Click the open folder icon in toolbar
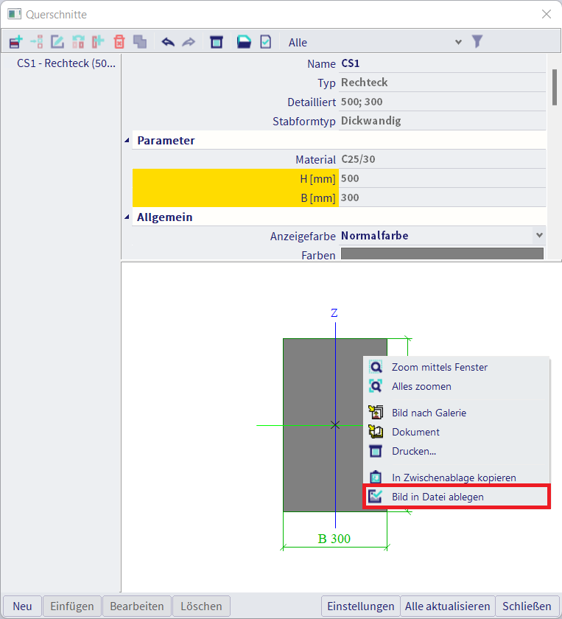The image size is (562, 619). coord(244,42)
